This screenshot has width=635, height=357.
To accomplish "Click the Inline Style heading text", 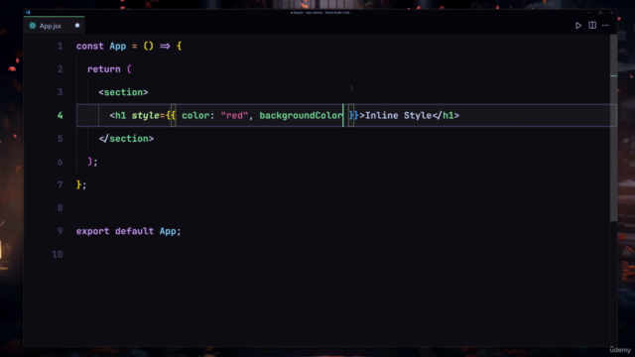I will [399, 115].
